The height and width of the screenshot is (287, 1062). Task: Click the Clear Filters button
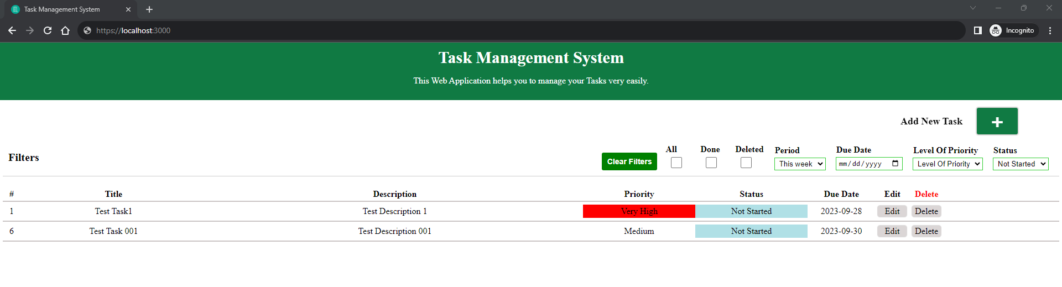point(629,161)
